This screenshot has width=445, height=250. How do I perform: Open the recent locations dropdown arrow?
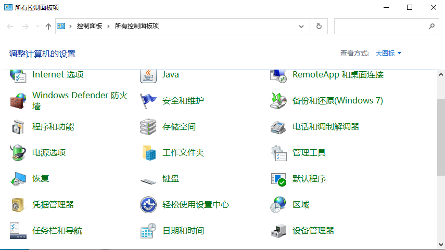(x=37, y=27)
